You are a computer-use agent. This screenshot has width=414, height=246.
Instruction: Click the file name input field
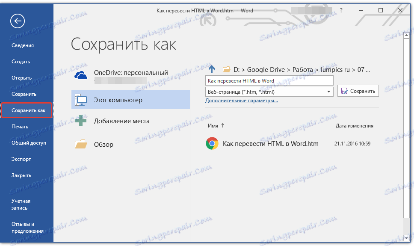click(269, 80)
